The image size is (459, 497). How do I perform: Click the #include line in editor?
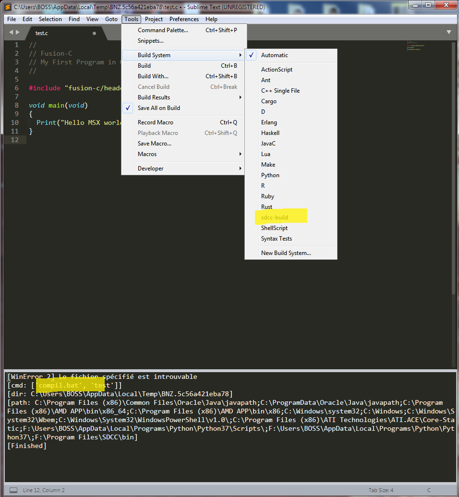tap(75, 88)
